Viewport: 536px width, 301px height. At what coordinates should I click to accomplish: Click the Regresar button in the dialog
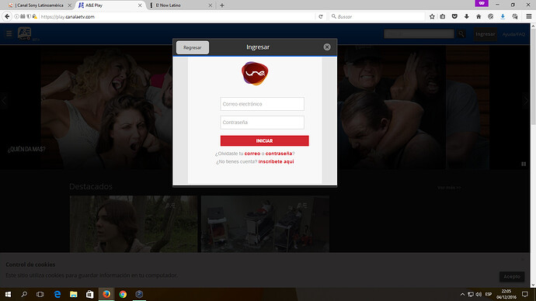point(193,47)
